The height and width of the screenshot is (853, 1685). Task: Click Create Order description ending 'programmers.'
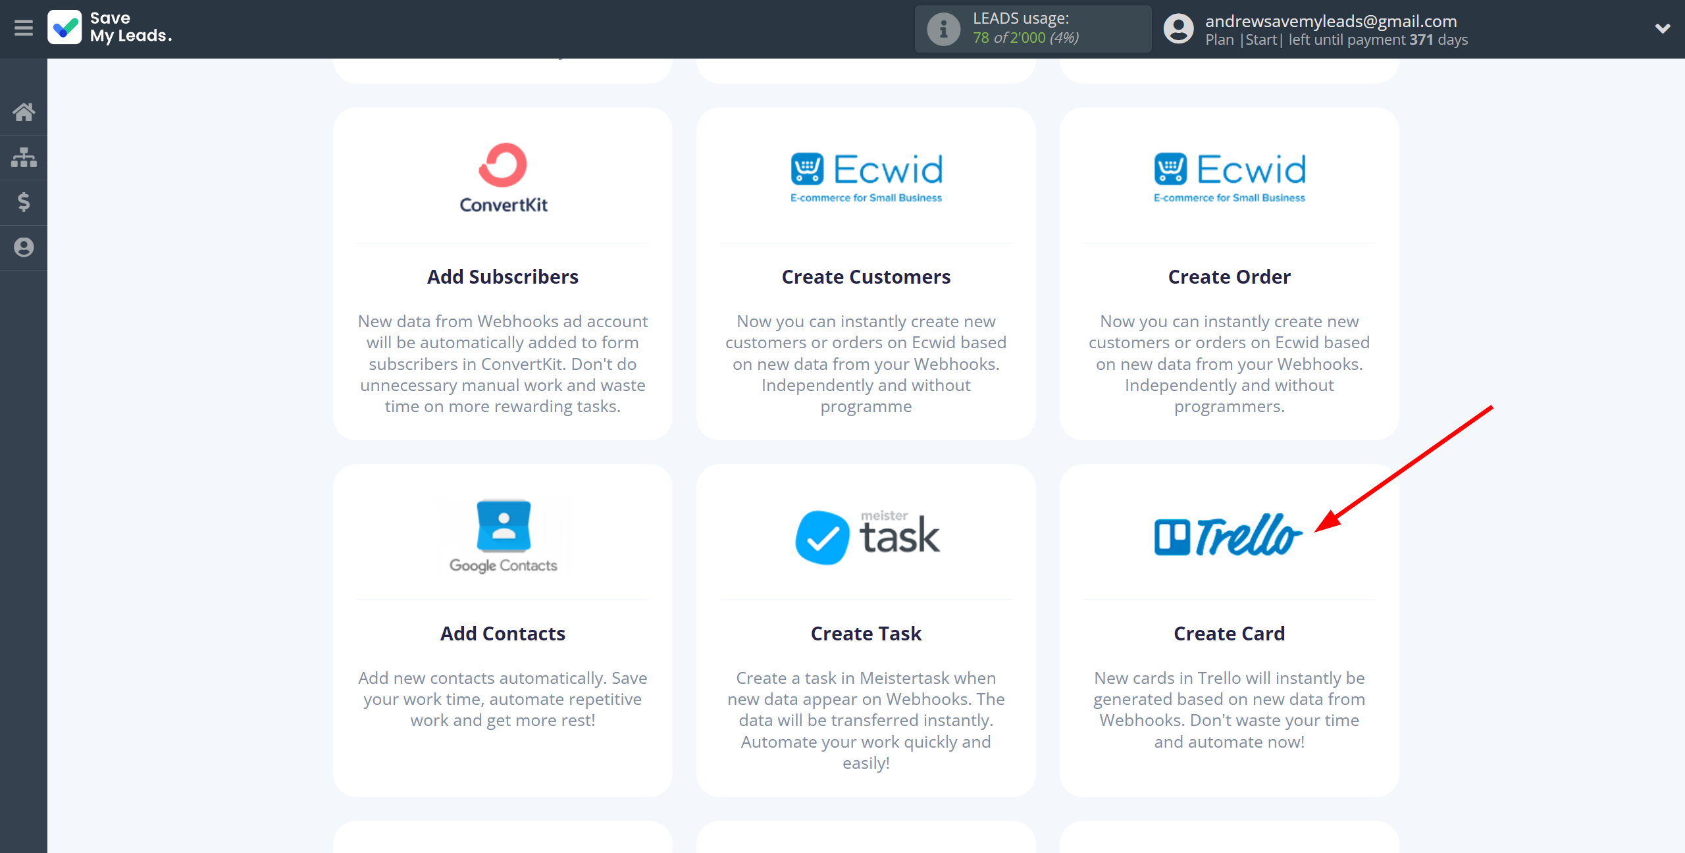[x=1230, y=364]
